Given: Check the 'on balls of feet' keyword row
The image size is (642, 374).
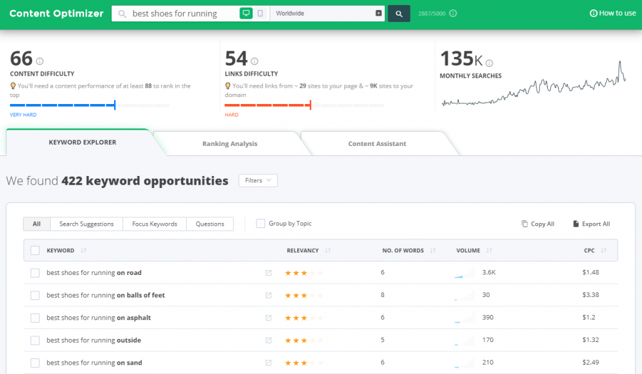Looking at the screenshot, I should click(x=35, y=296).
